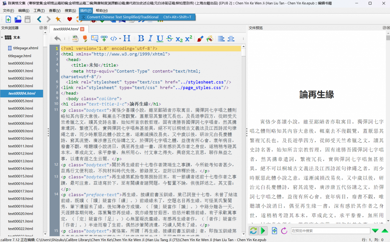Screen dimensions: 390x242
Task: Click the insert tag </> icon
Action: pos(113,38)
